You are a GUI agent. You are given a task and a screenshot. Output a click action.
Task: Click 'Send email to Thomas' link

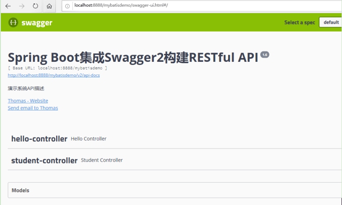[x=33, y=108]
